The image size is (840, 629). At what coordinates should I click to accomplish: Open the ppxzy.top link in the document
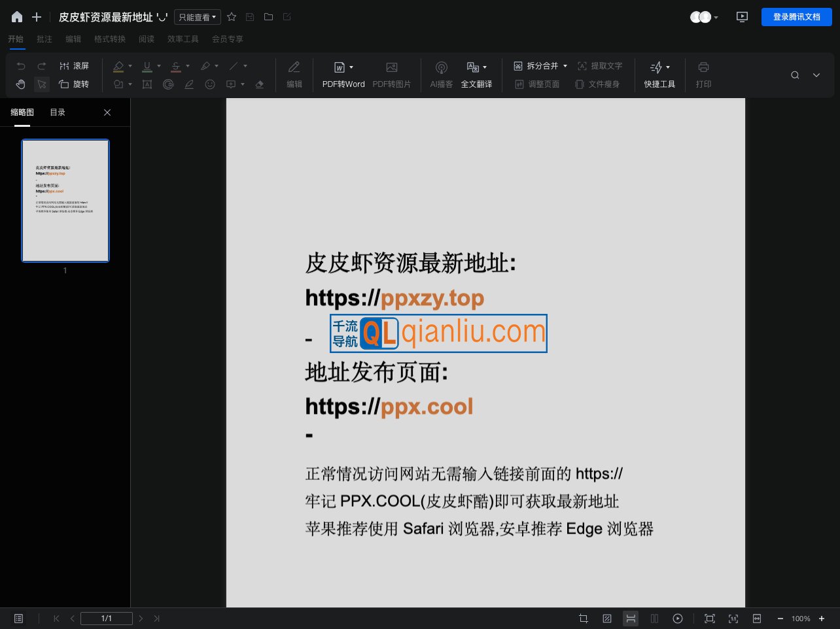[x=432, y=297]
